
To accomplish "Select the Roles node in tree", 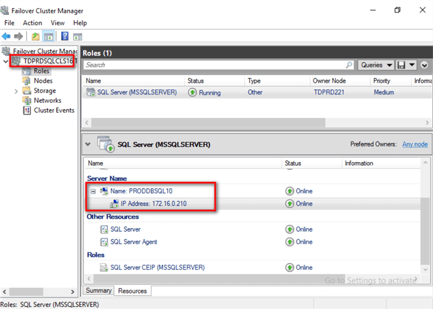I will pyautogui.click(x=41, y=71).
